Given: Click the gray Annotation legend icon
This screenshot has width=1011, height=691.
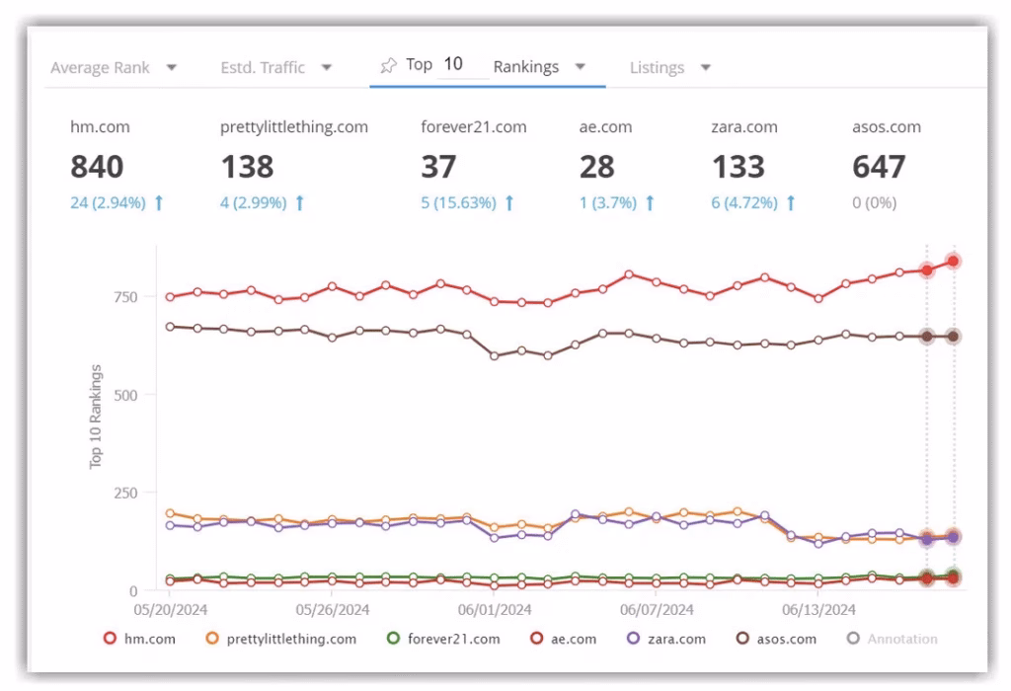Looking at the screenshot, I should [853, 639].
